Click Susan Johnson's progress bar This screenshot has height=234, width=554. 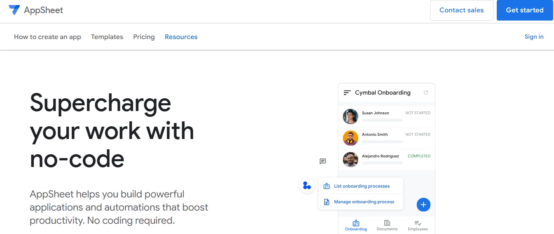point(382,120)
